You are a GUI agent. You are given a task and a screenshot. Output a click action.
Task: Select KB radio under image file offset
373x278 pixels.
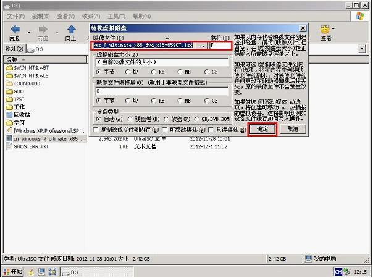[x=153, y=101]
